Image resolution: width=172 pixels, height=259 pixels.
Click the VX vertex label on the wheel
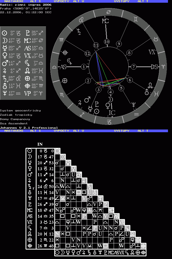coord(152,52)
